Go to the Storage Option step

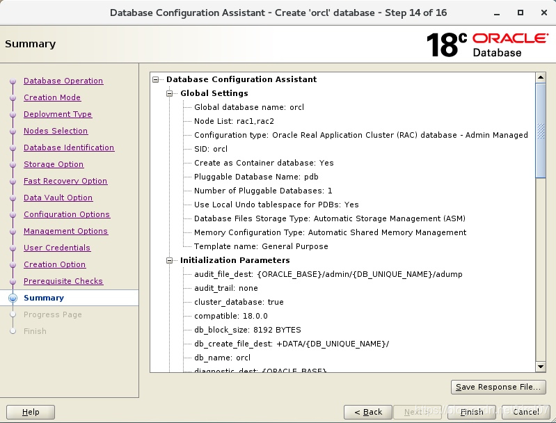click(54, 164)
